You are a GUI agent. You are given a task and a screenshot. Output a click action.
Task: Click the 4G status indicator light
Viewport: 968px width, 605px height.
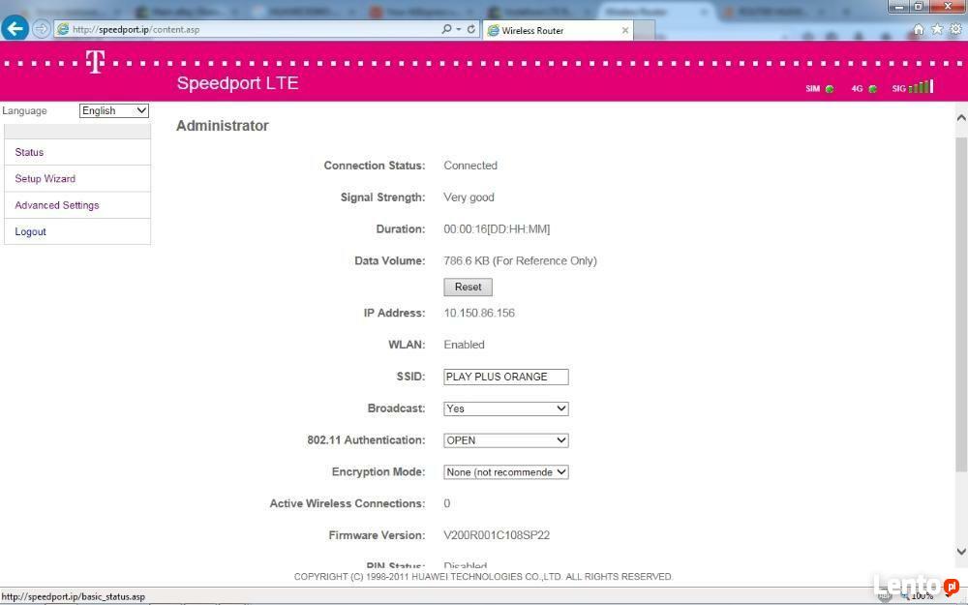coord(872,89)
